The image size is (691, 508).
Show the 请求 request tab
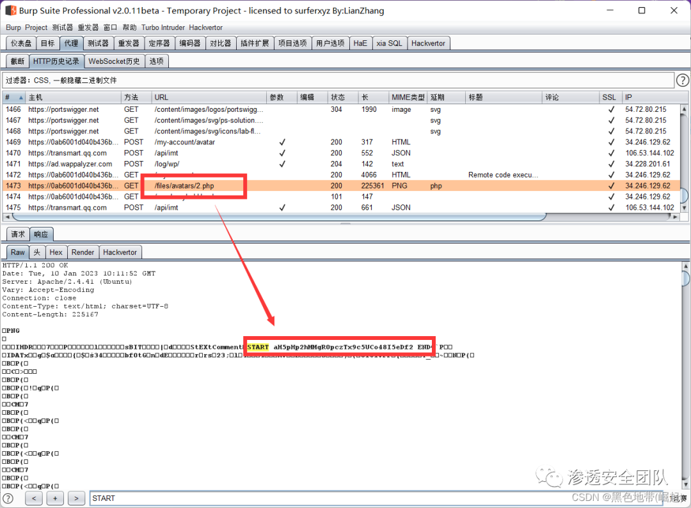(x=18, y=234)
